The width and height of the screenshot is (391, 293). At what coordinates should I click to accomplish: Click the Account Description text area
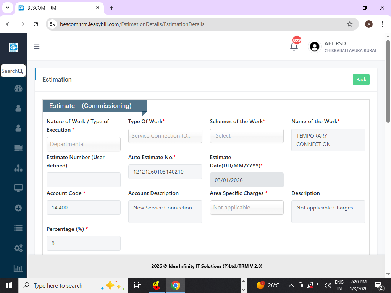click(x=165, y=212)
